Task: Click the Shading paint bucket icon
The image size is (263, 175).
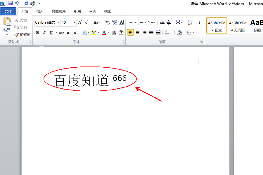Action: 179,32
